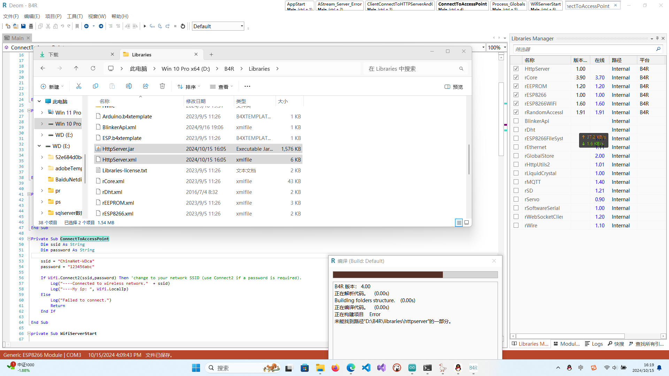Click the Restart circular arrow icon
Image resolution: width=669 pixels, height=376 pixels.
pos(183,26)
